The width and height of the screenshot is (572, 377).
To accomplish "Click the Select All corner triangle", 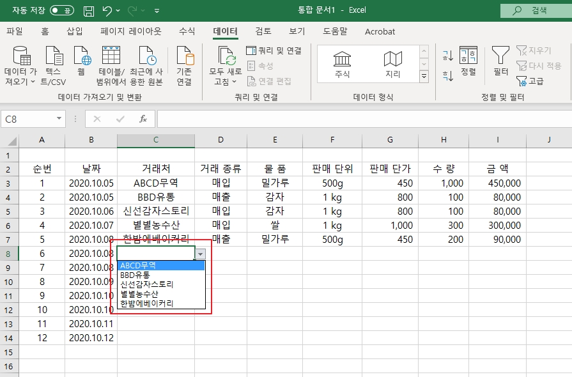I will point(12,141).
